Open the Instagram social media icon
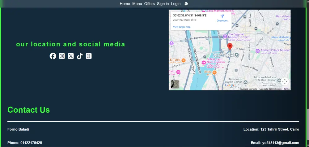 [62, 56]
